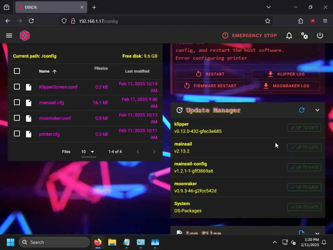Click the connection padlock icon

[x=73, y=21]
